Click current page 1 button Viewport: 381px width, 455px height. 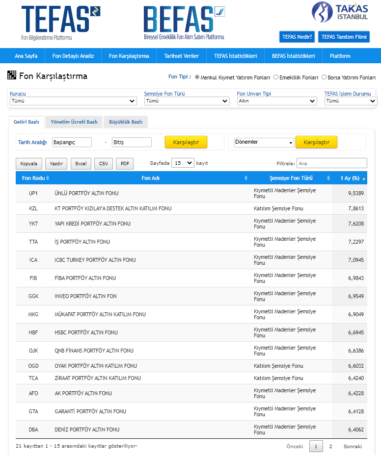coord(316,446)
